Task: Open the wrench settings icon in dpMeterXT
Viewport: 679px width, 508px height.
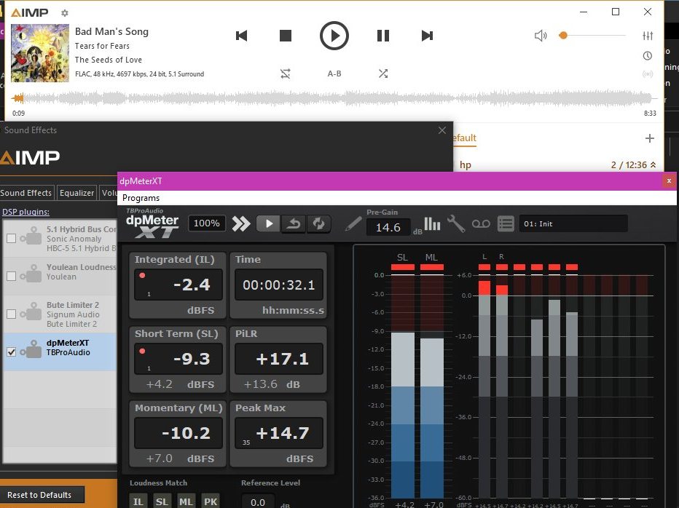Action: coord(456,223)
